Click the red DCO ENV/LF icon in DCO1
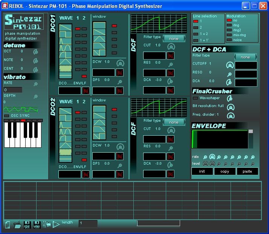The height and width of the screenshot is (234, 269). coord(86,91)
